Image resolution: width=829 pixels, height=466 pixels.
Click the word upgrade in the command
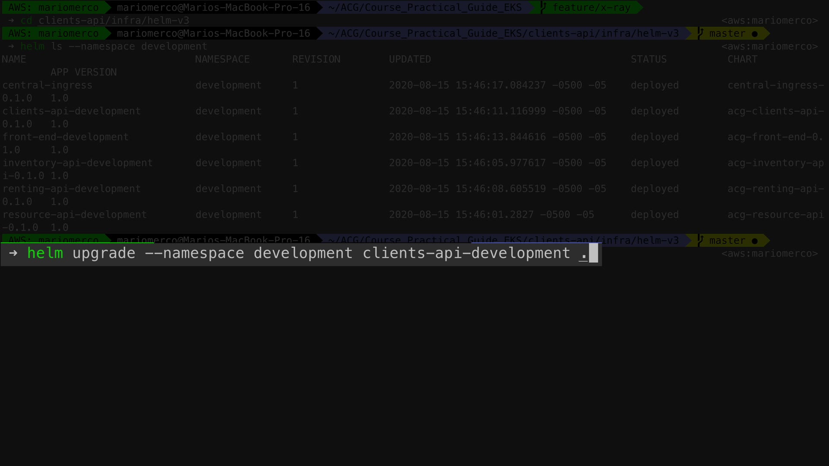[x=104, y=253]
